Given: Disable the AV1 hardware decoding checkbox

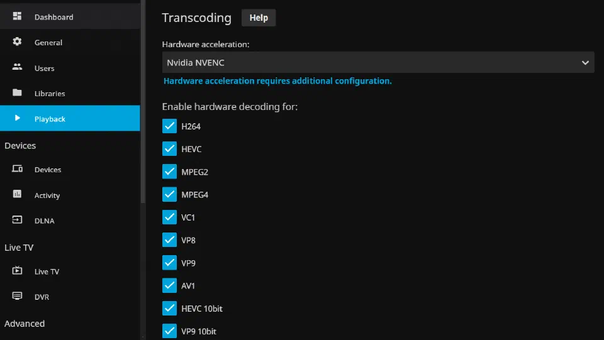Looking at the screenshot, I should click(x=169, y=285).
